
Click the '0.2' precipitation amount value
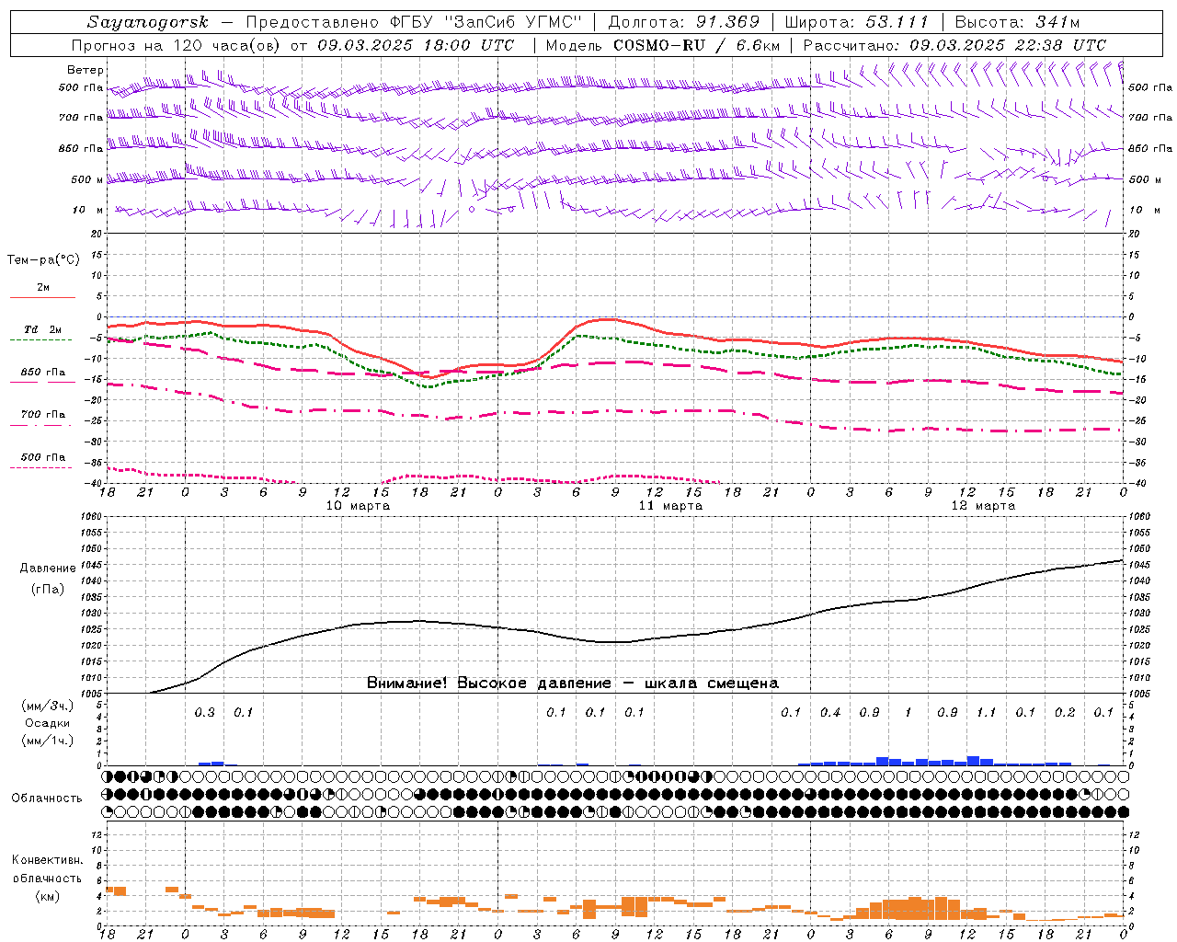click(1065, 712)
